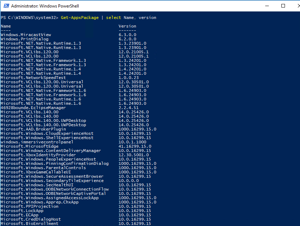The image size is (300, 226).
Task: Select windows.immersivecontrolpanel entry
Action: pyautogui.click(x=37, y=142)
